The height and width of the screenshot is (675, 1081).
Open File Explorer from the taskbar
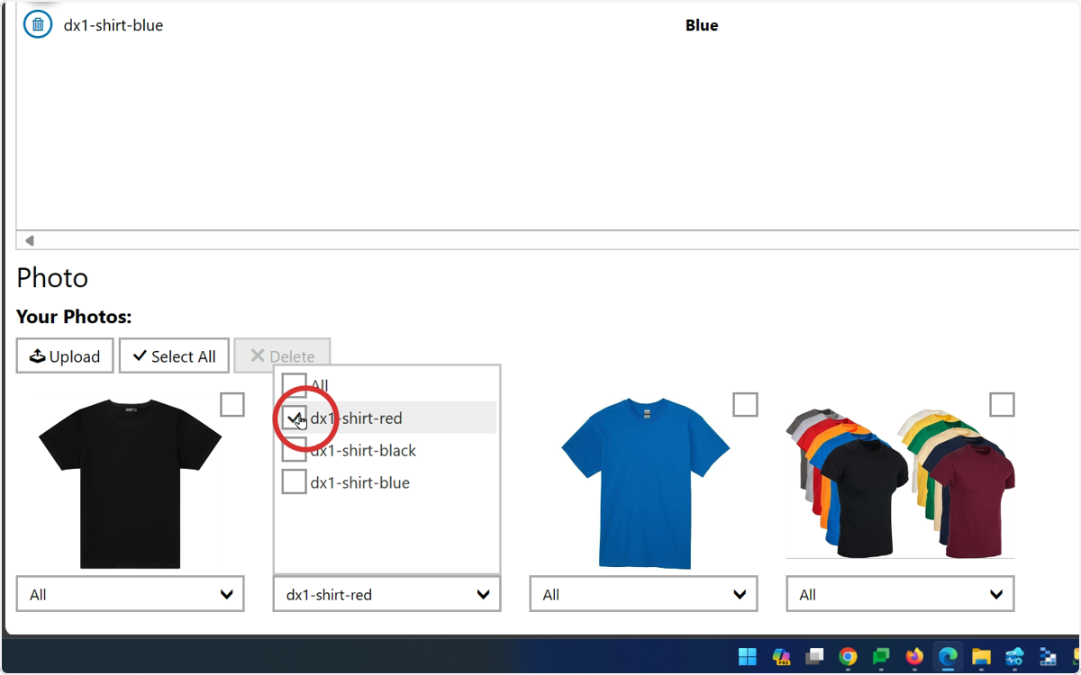tap(981, 656)
